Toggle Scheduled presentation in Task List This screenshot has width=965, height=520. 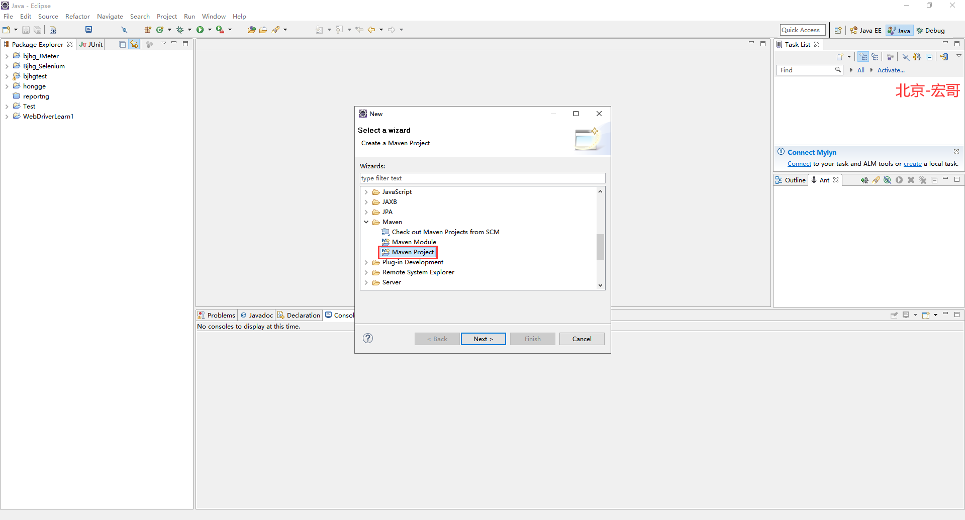click(x=875, y=57)
